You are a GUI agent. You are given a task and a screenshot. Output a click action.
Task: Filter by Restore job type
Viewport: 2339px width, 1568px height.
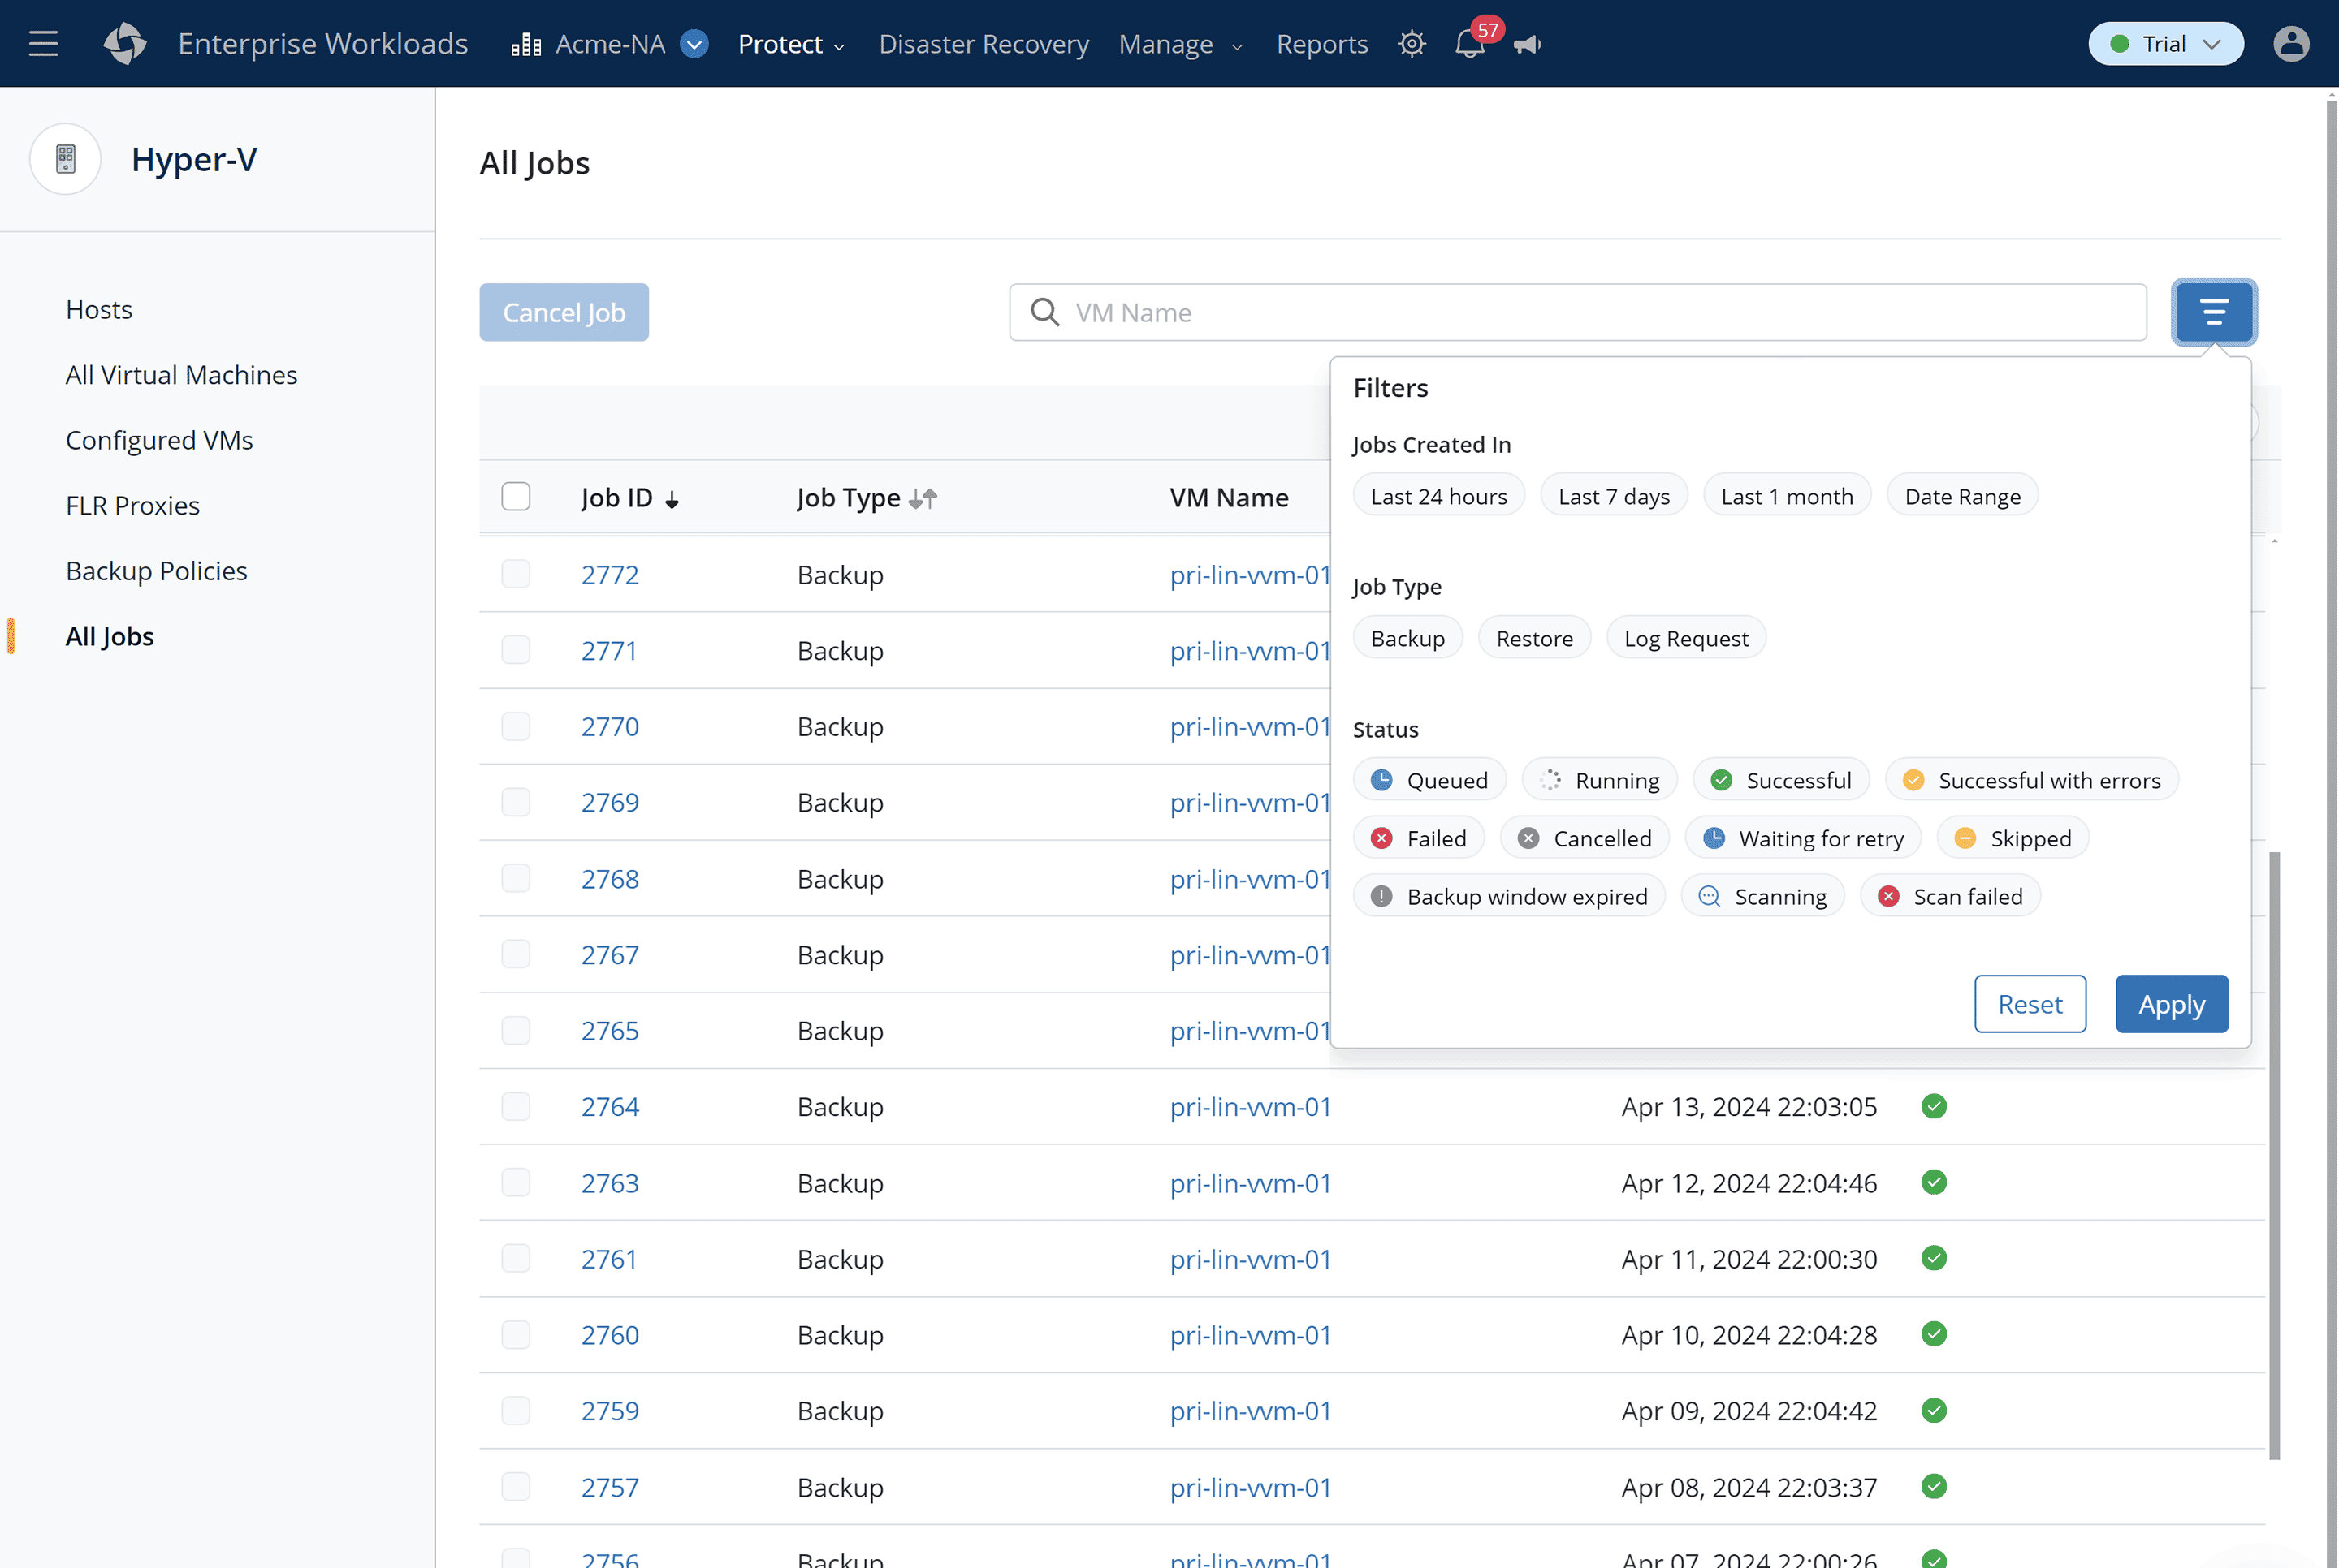pos(1533,638)
